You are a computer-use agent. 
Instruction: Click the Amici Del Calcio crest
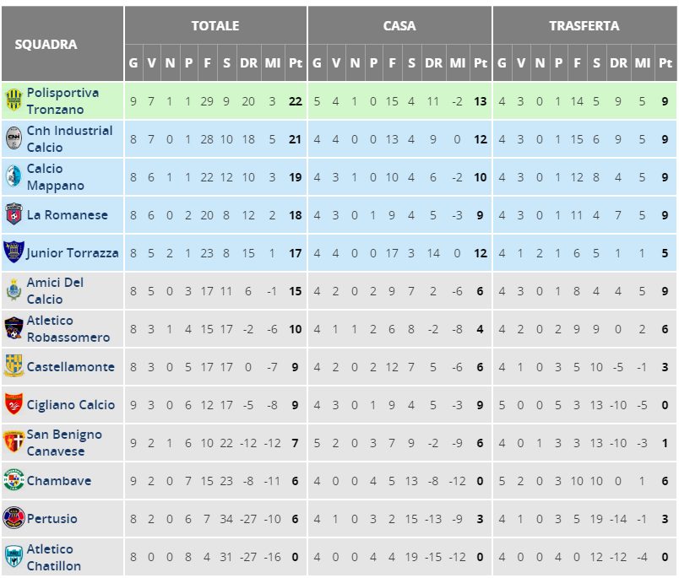(14, 290)
